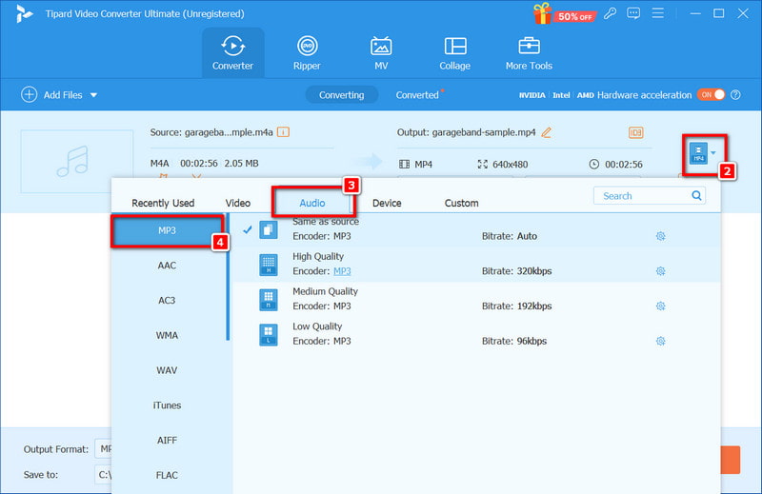
Task: Click the music note thumbnail
Action: click(77, 161)
